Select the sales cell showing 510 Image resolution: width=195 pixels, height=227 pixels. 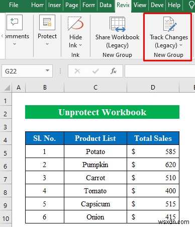point(153,178)
